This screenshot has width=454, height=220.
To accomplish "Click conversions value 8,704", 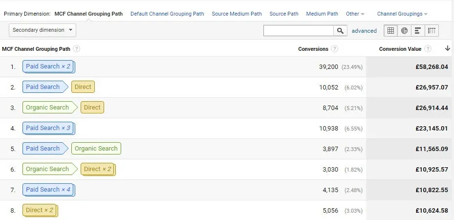I will coord(330,108).
